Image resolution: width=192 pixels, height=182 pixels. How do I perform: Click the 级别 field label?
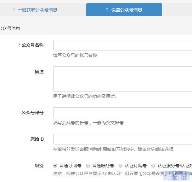point(39,166)
